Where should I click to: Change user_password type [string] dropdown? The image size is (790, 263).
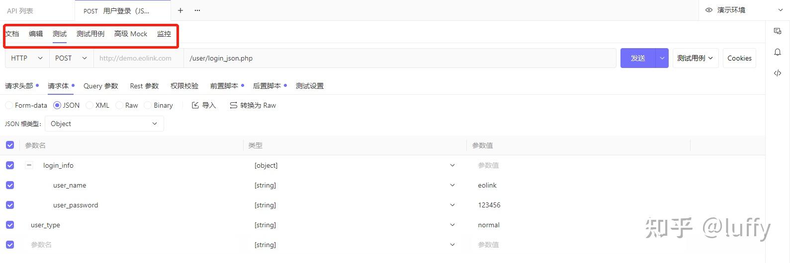click(x=354, y=205)
